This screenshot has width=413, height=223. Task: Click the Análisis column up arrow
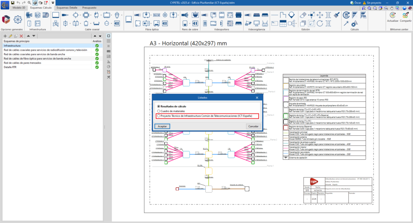pos(94,36)
